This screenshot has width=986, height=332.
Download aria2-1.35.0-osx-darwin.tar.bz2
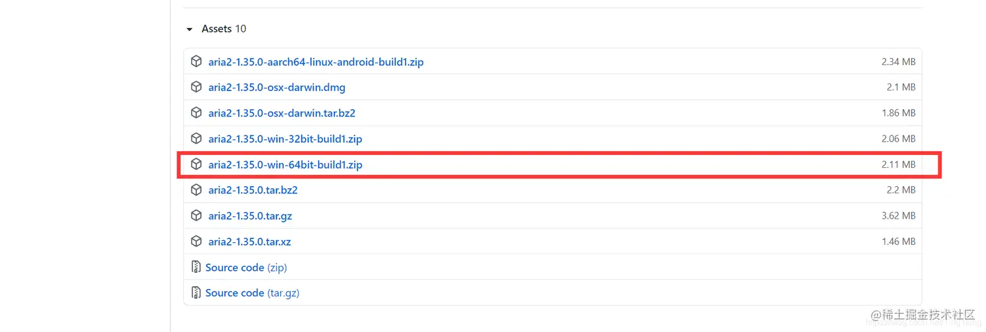pos(282,113)
